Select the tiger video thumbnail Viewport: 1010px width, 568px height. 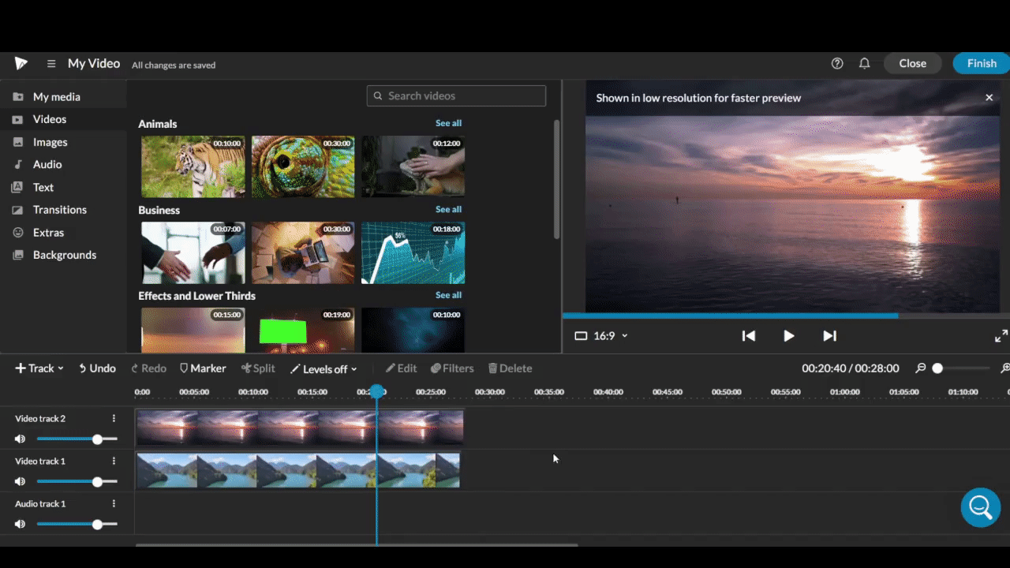click(x=193, y=166)
